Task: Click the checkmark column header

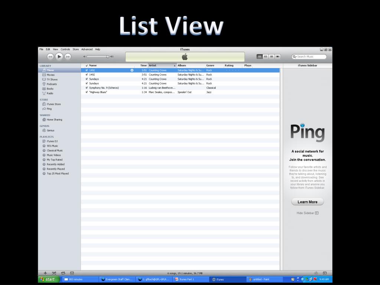Action: [86, 65]
